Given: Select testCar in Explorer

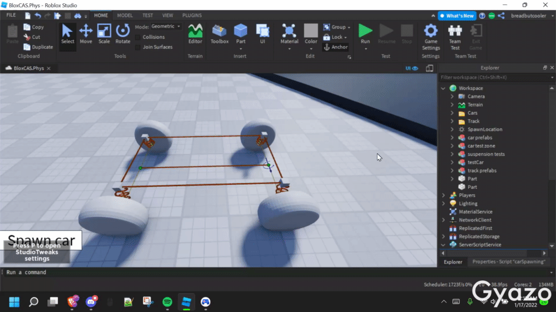Looking at the screenshot, I should click(x=475, y=162).
